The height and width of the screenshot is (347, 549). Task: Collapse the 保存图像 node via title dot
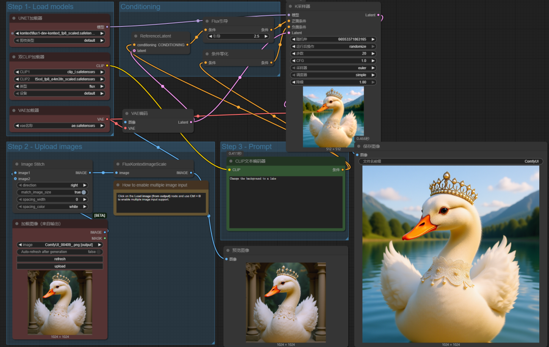click(358, 146)
